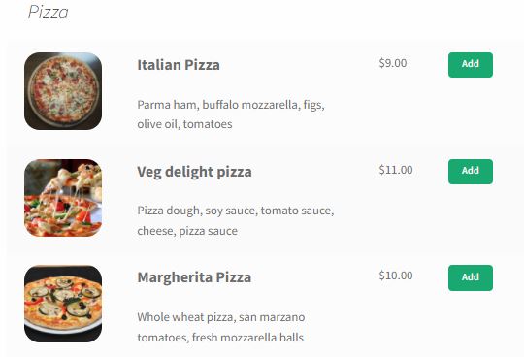The image size is (524, 357).
Task: Click the $10.00 price label
Action: click(x=396, y=276)
